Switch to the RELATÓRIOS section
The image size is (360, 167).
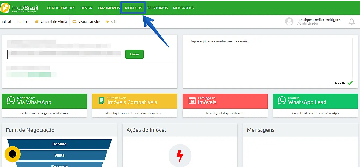coord(158,8)
